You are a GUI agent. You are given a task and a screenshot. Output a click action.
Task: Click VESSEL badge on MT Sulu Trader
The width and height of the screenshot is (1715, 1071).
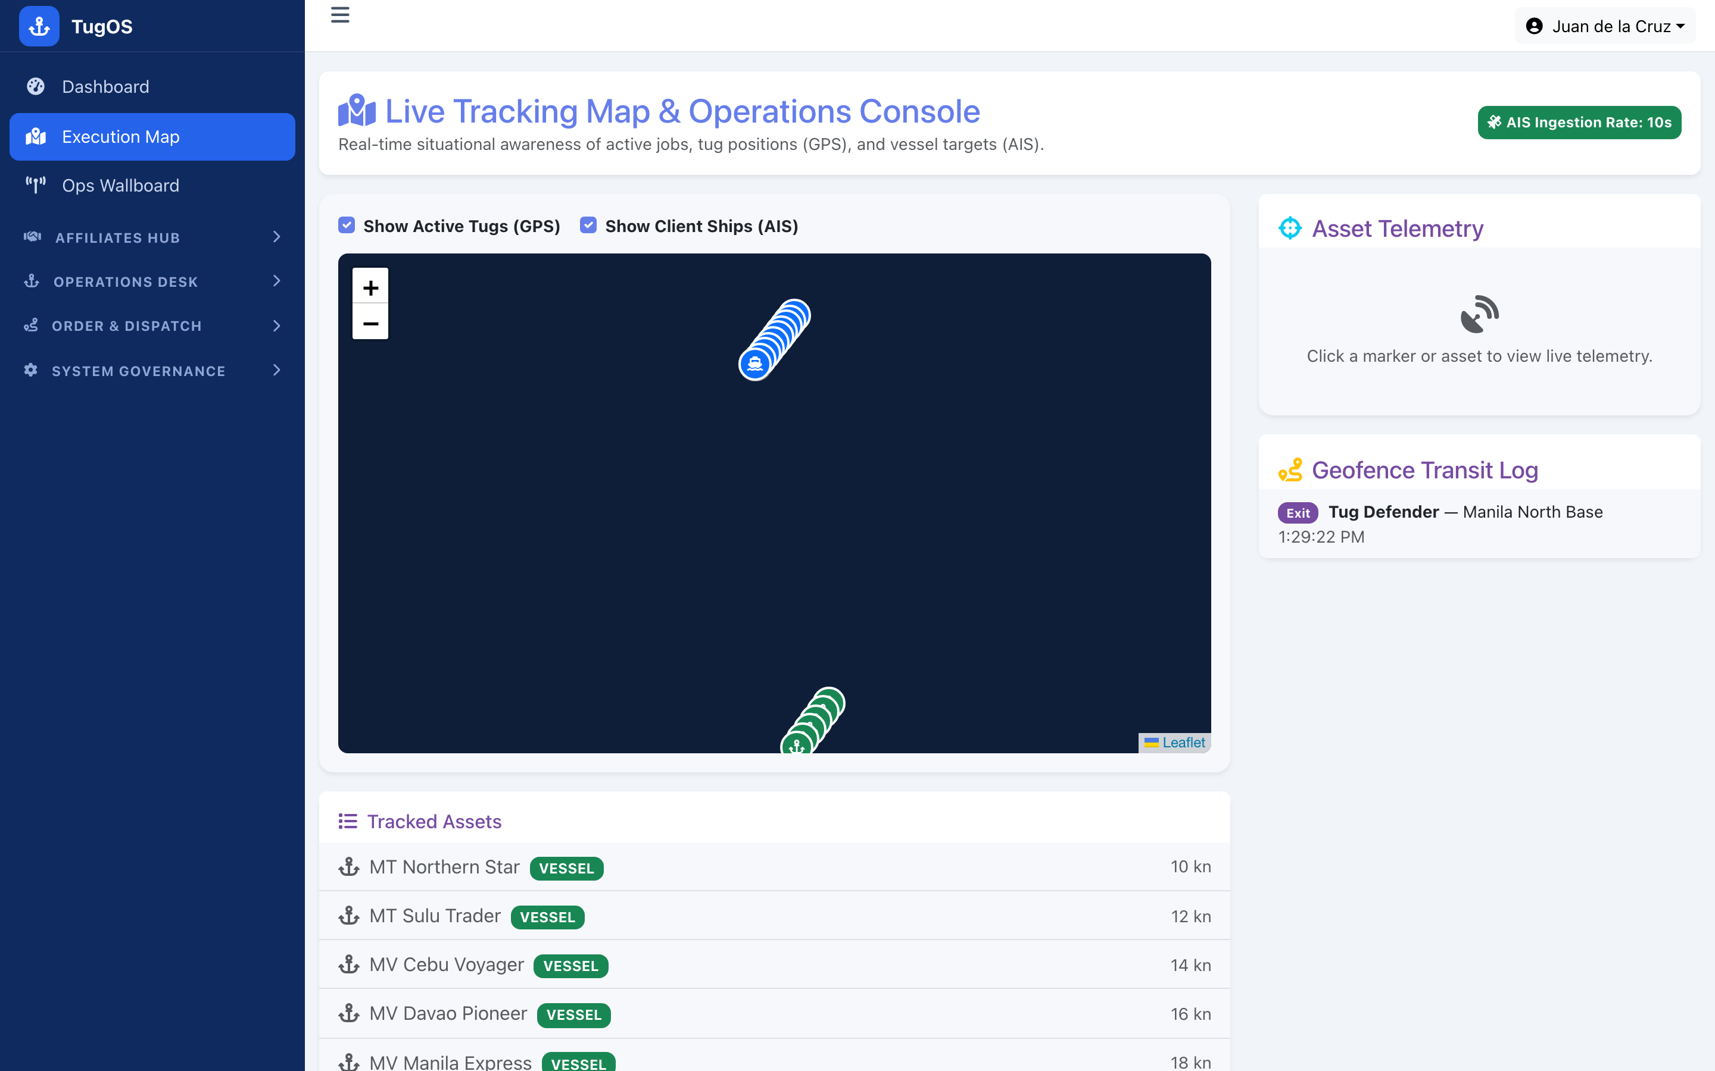pos(547,917)
